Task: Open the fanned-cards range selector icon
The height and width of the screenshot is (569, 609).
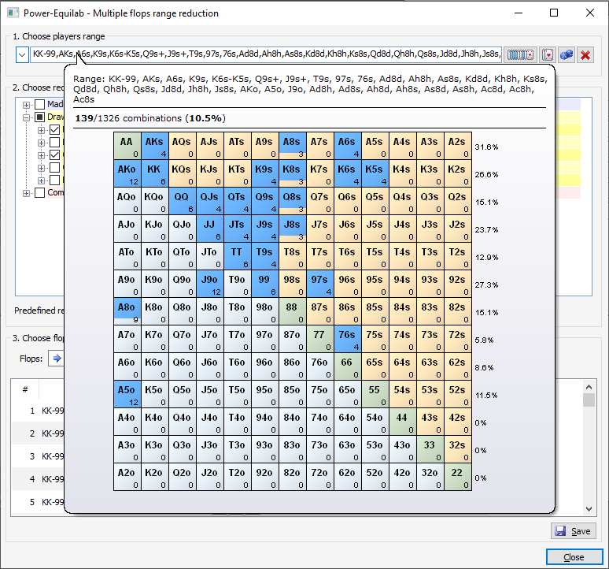Action: [520, 55]
